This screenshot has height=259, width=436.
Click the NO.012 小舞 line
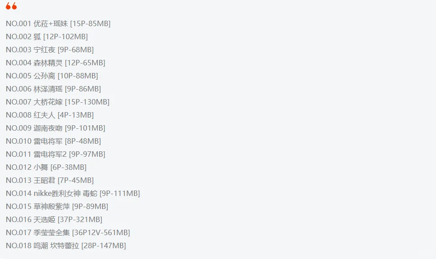[46, 167]
